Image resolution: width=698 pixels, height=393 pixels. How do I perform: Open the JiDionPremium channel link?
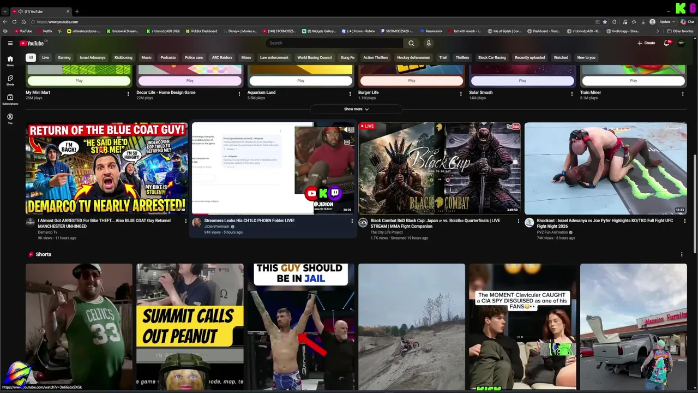pos(216,227)
